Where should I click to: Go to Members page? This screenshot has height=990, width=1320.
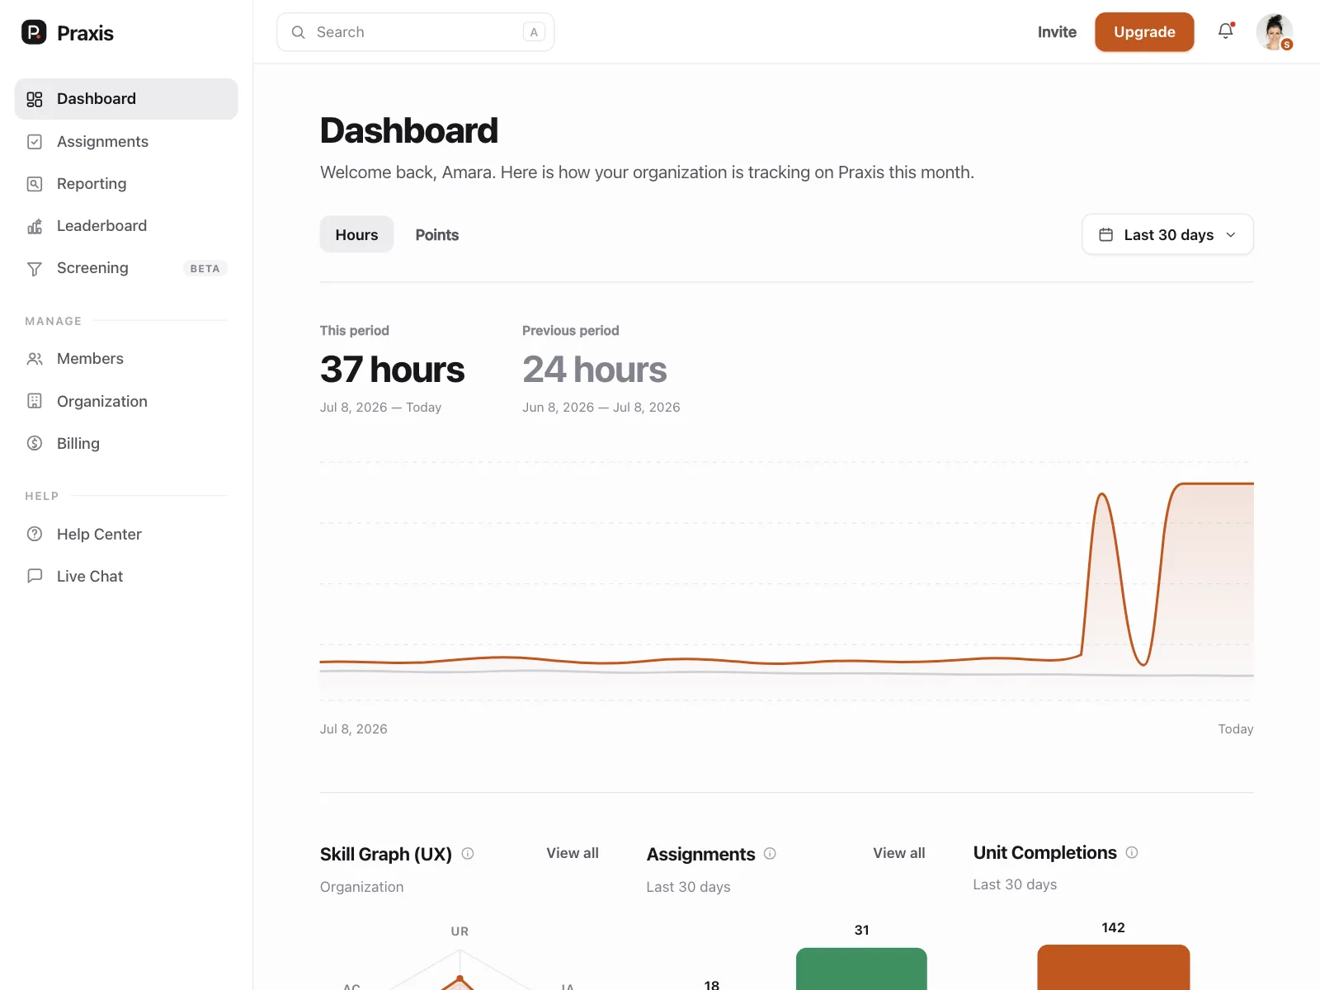126,359
